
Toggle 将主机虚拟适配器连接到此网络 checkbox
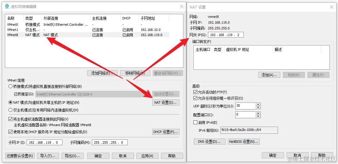click(x=10, y=119)
